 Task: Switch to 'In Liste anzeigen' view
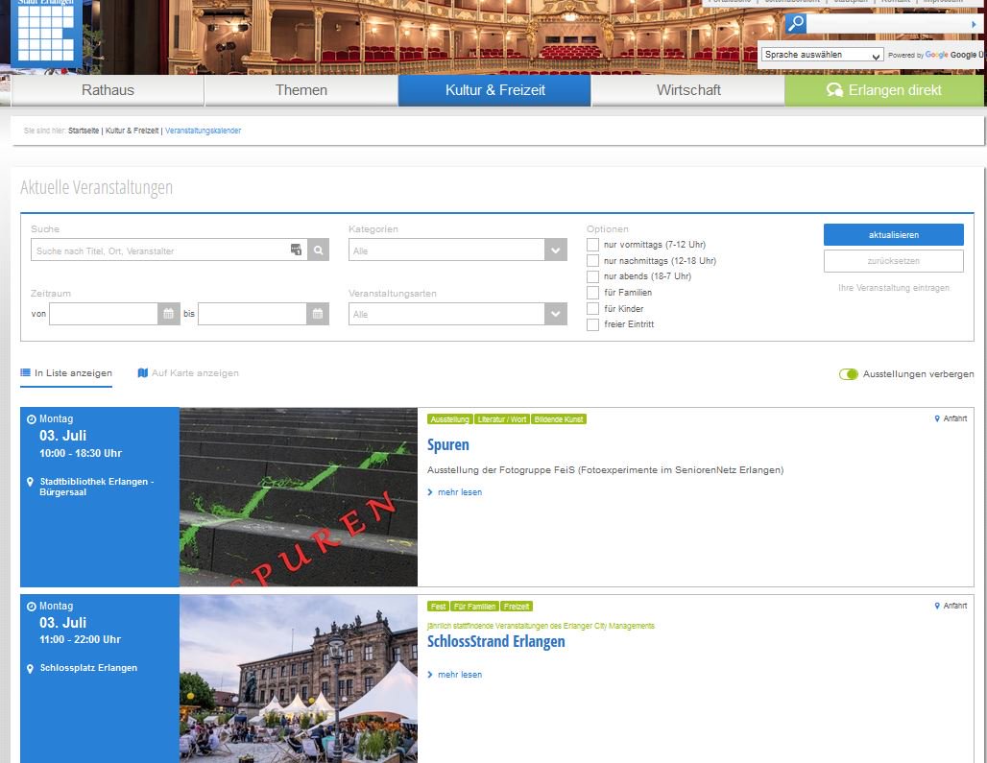click(x=66, y=373)
